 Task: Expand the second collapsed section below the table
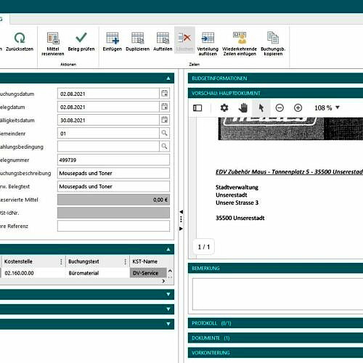tap(168, 309)
